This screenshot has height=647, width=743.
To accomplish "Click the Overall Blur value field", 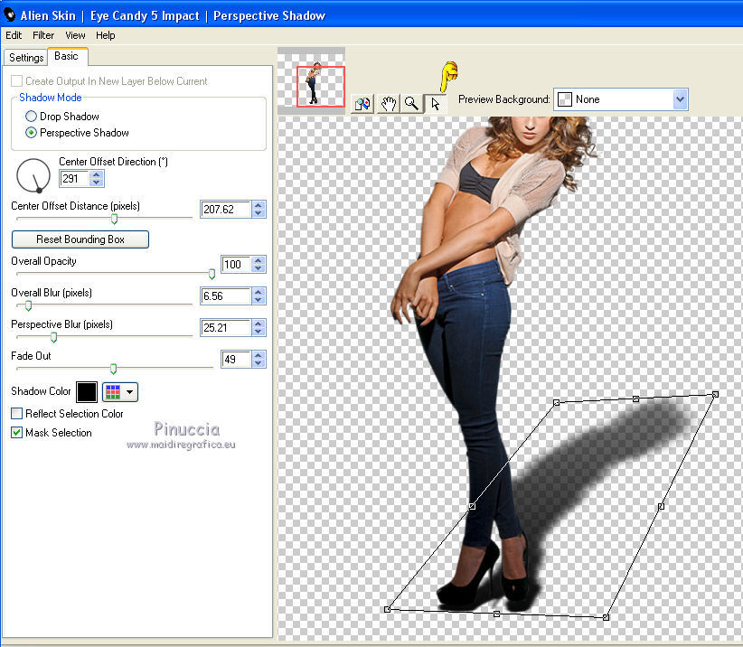I will [x=226, y=296].
